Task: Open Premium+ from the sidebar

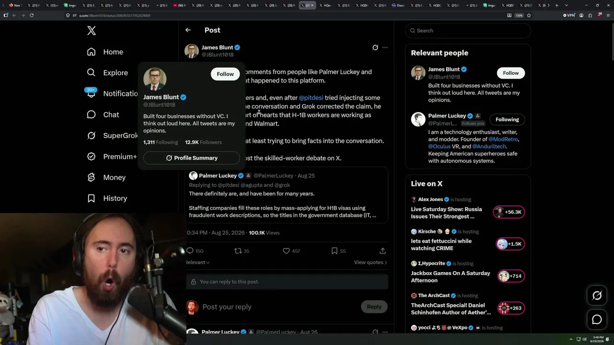Action: pyautogui.click(x=112, y=156)
